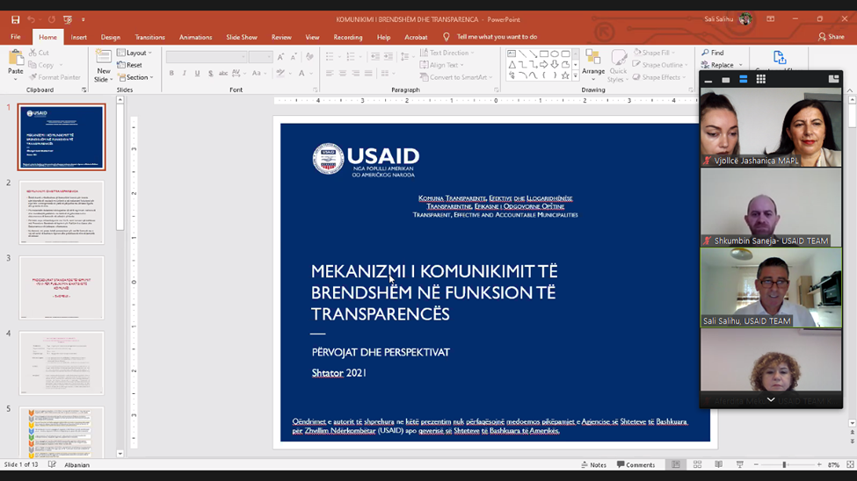
Task: Expand the Layout dropdown
Action: pos(134,53)
